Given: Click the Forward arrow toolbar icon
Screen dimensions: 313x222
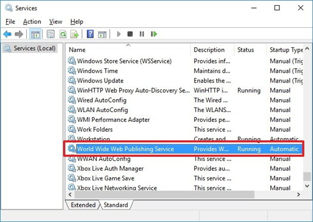Looking at the screenshot, I should click(x=19, y=34).
